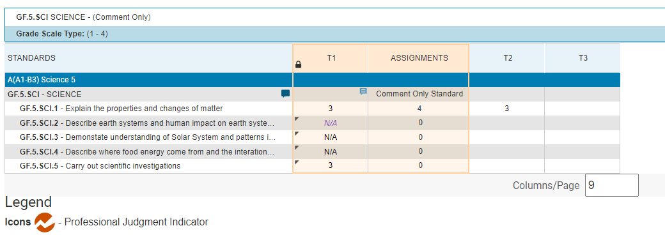
Task: Select the ASSIGNMENTS column header
Action: 419,58
